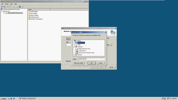
Task: Click Make New Folder button
Action: click(x=78, y=63)
